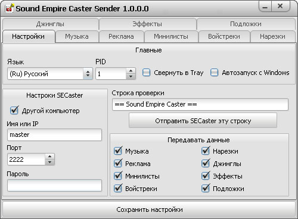Uncheck Реклама under Передавать данные
The height and width of the screenshot is (219, 298).
click(118, 164)
